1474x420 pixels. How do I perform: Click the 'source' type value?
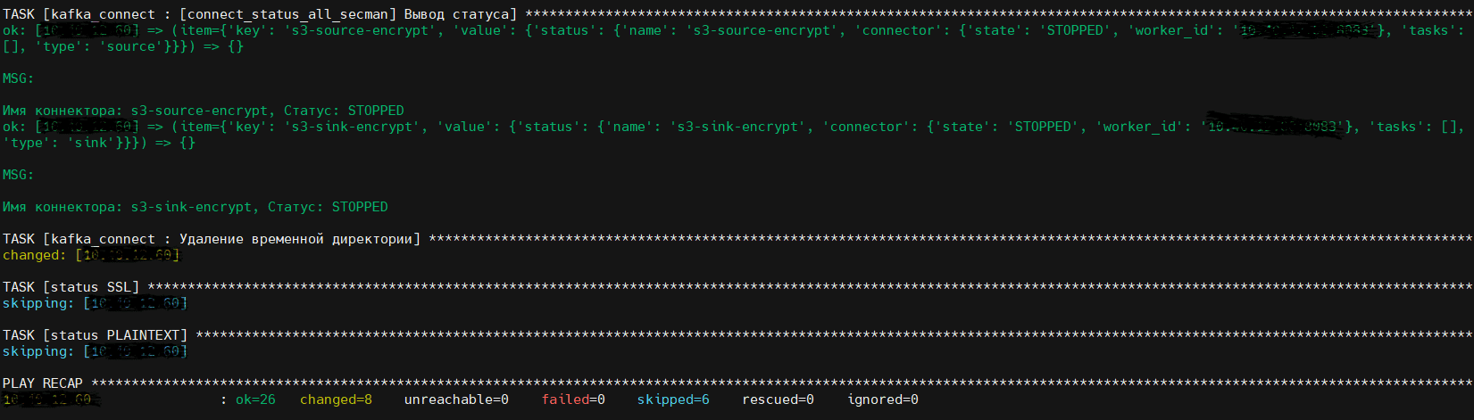[130, 46]
